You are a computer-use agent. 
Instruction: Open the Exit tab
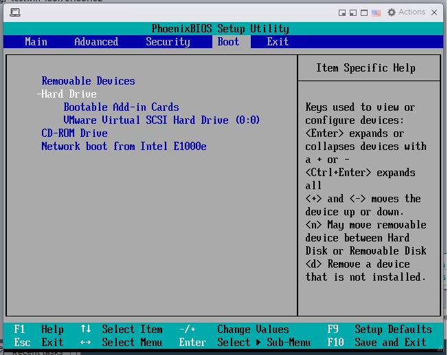[x=278, y=42]
